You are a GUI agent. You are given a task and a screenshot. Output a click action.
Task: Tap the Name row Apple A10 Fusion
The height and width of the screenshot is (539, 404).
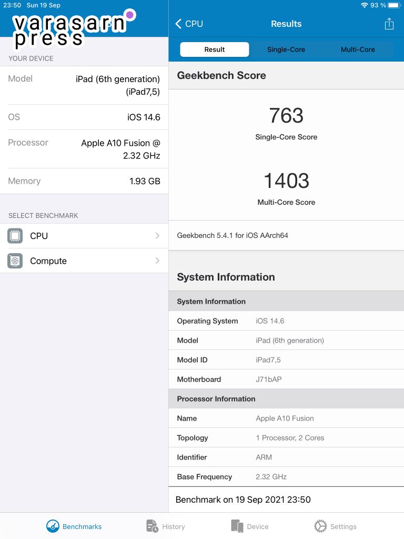(286, 418)
